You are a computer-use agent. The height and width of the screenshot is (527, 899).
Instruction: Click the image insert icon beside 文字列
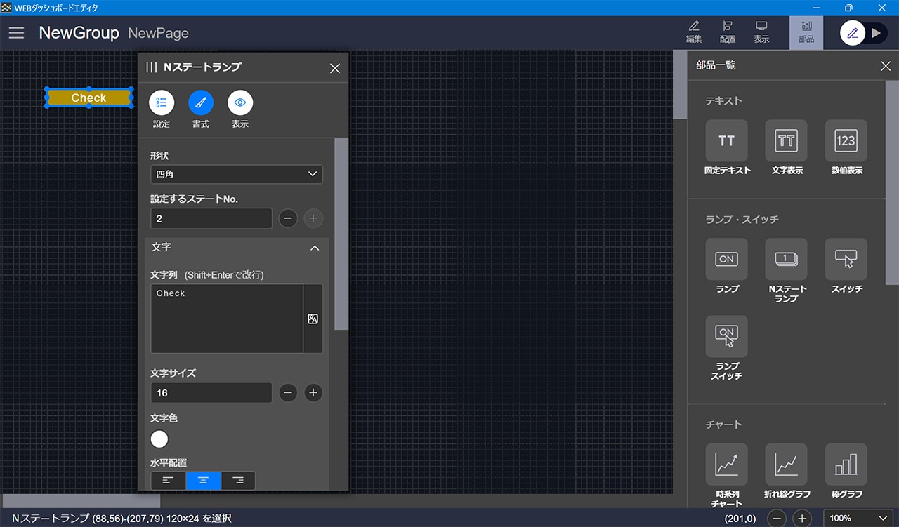[x=313, y=319]
